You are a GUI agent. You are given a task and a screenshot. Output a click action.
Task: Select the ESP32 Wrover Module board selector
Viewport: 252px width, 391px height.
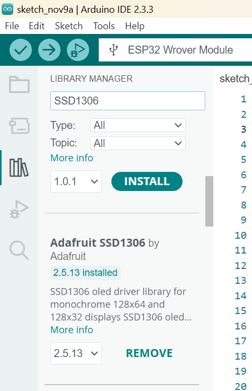coord(175,50)
